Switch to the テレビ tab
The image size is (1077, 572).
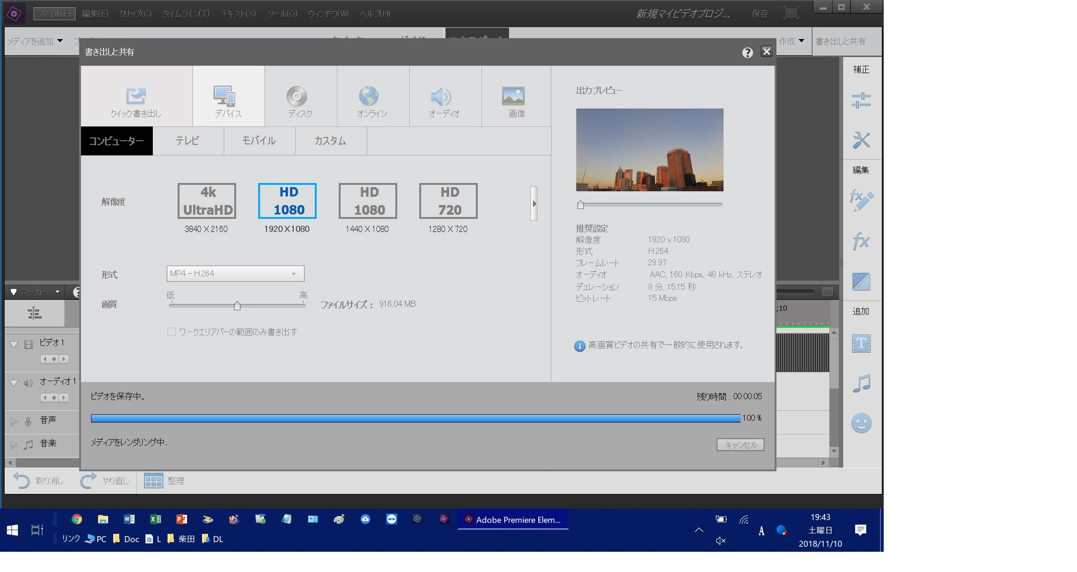click(x=187, y=141)
